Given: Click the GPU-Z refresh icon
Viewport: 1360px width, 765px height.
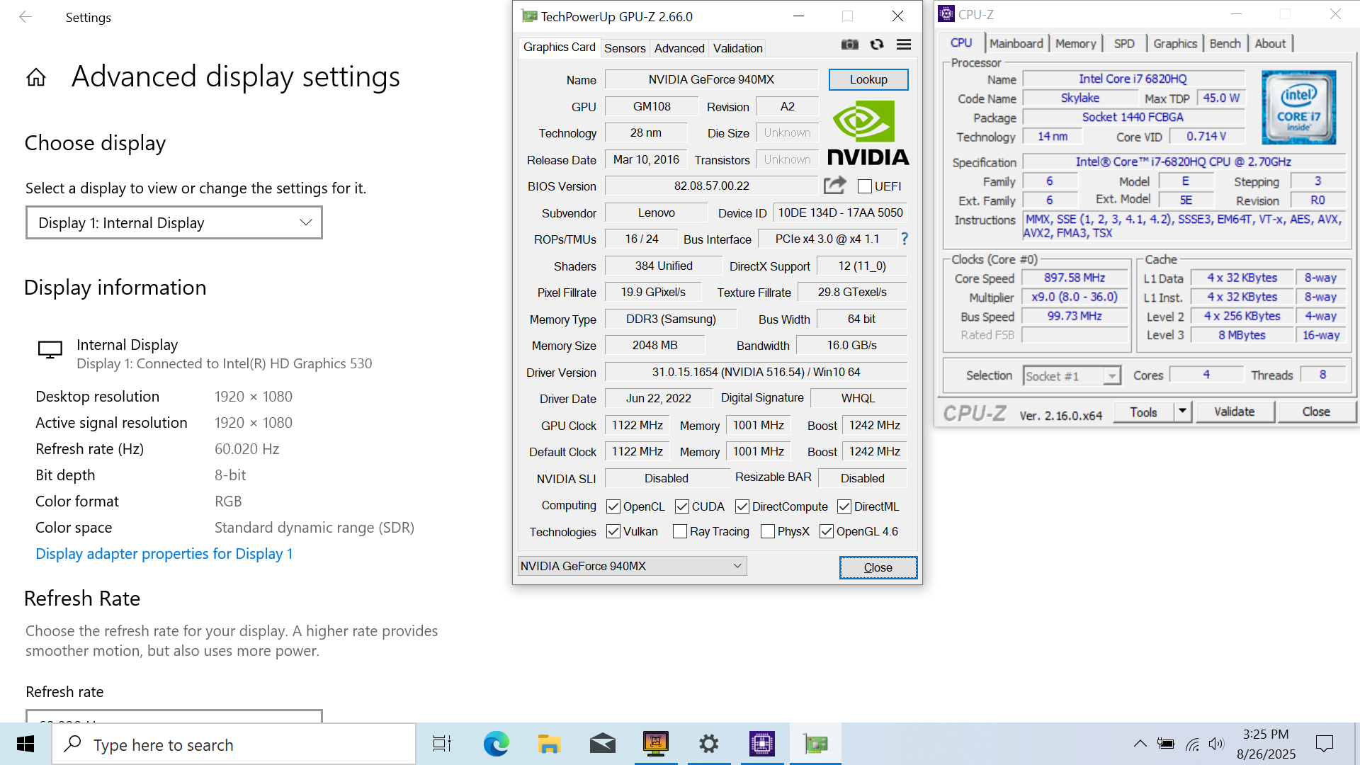Looking at the screenshot, I should (x=877, y=45).
